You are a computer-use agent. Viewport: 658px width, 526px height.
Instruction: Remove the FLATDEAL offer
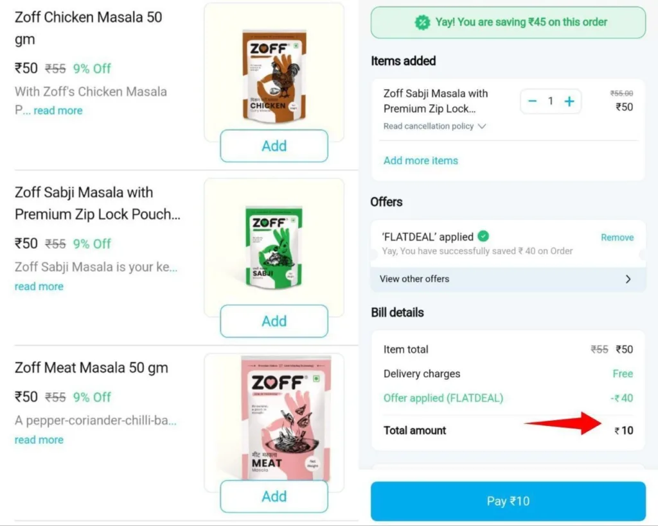pos(617,237)
